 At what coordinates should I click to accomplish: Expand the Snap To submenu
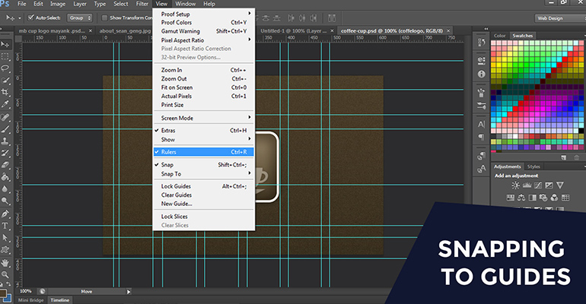coord(204,174)
